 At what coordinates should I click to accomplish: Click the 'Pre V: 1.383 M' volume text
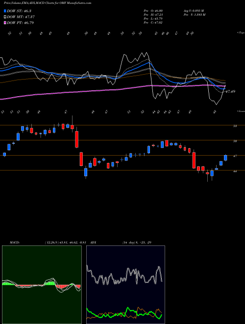[194, 15]
